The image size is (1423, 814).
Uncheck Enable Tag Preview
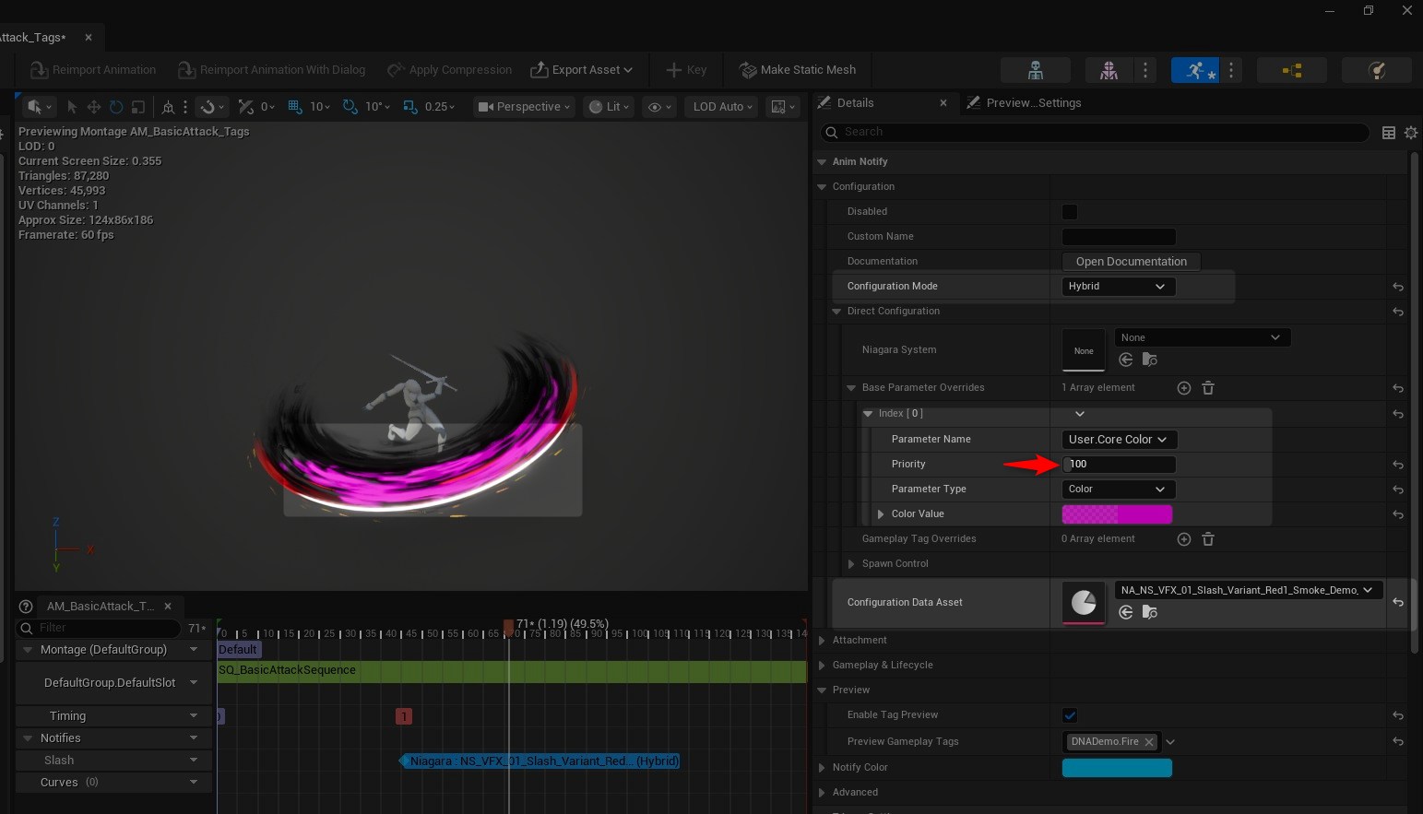pos(1070,715)
